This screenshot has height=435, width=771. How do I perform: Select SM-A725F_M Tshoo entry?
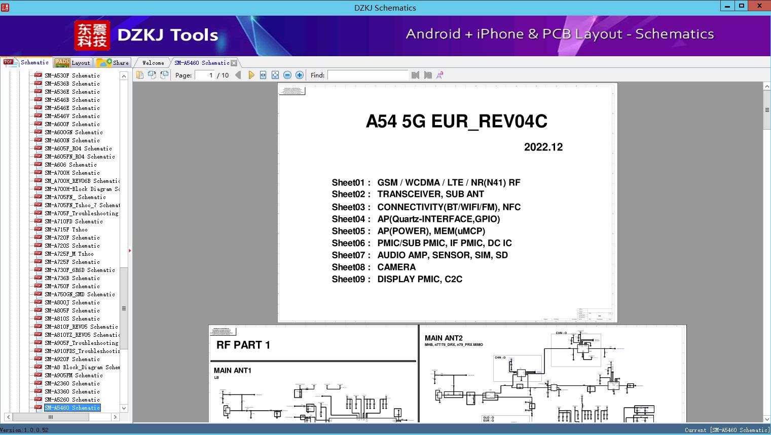tap(69, 254)
